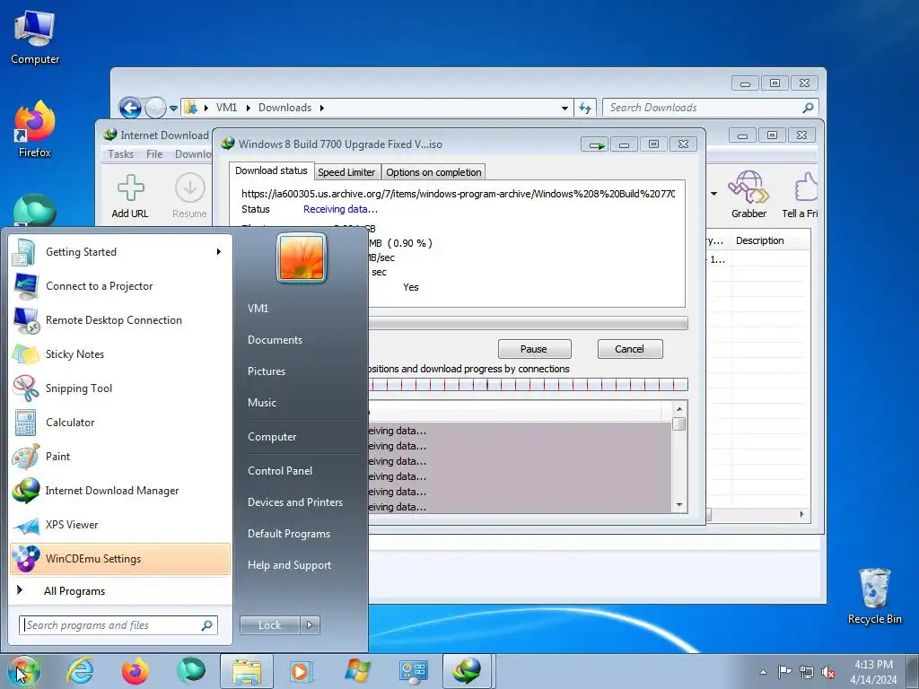Open Pictures from Start menu
Viewport: 919px width, 689px height.
click(266, 371)
